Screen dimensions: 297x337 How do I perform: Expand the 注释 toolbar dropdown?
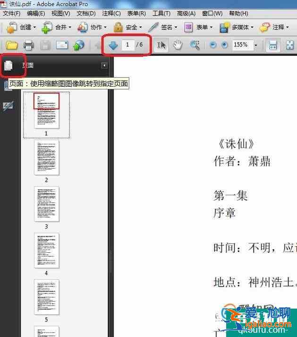click(288, 27)
